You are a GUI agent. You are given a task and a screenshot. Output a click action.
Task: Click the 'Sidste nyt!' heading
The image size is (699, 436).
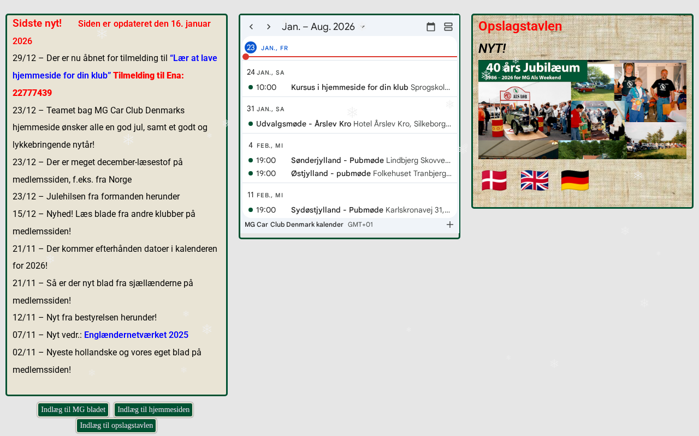(x=37, y=23)
